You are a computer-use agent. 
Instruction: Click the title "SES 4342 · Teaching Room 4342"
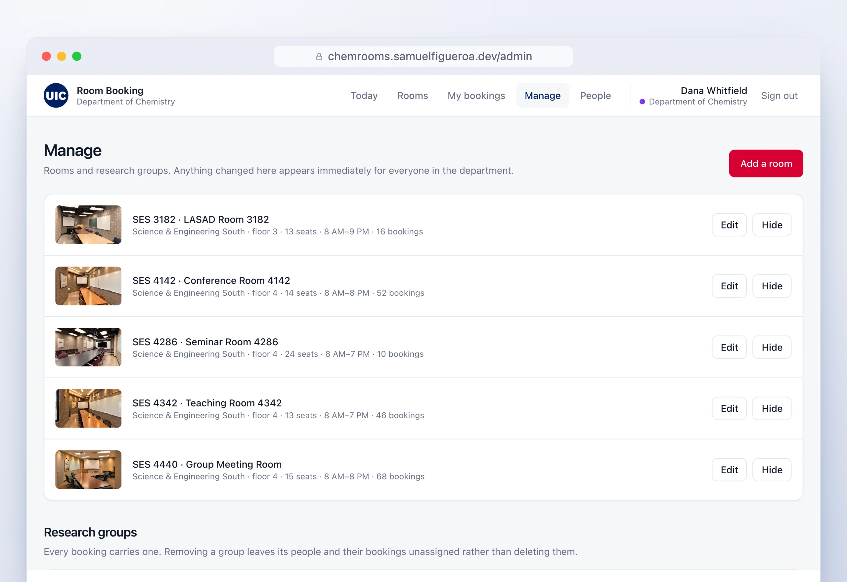point(207,403)
